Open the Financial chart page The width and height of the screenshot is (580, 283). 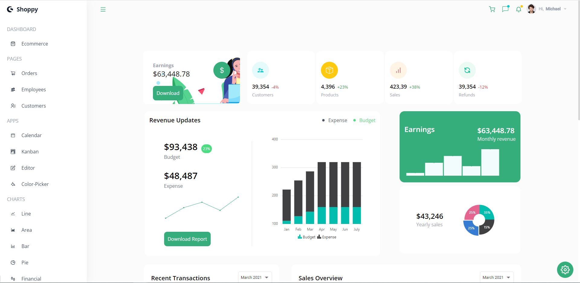tap(31, 279)
